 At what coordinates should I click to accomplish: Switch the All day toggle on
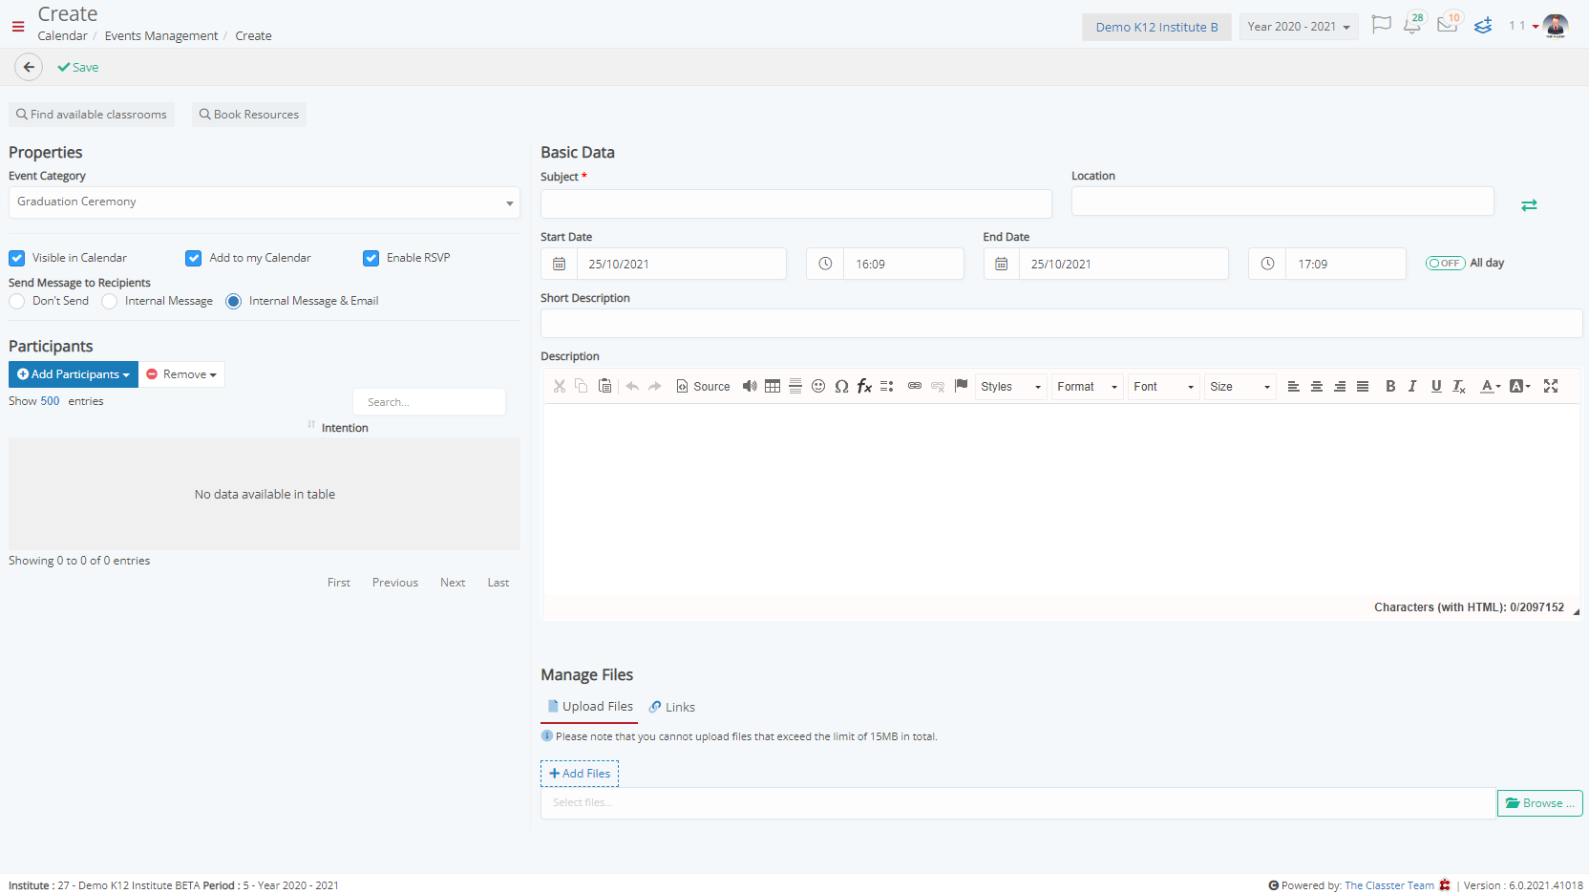pyautogui.click(x=1445, y=263)
